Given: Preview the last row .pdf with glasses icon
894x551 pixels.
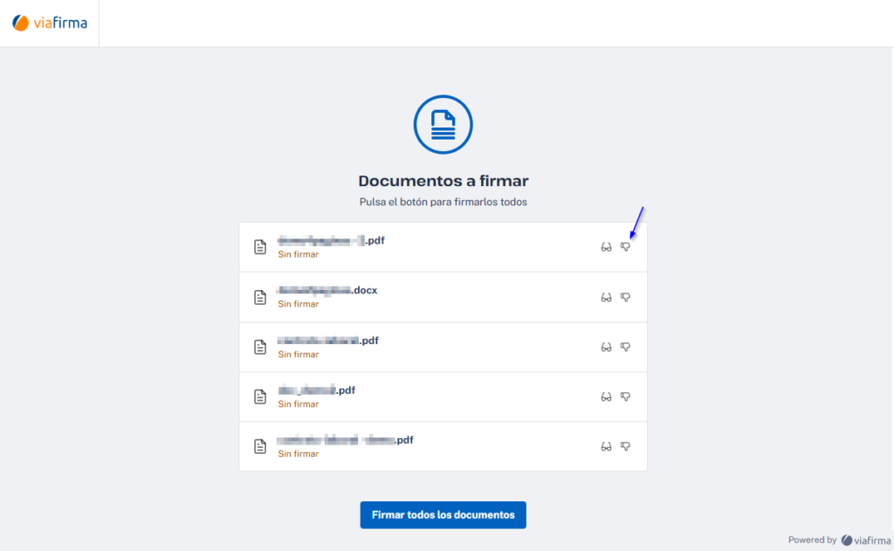Looking at the screenshot, I should pos(606,446).
